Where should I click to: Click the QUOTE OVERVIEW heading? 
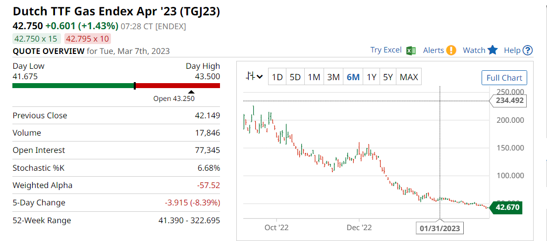pos(49,51)
